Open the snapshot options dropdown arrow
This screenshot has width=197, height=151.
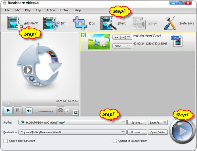(67, 111)
